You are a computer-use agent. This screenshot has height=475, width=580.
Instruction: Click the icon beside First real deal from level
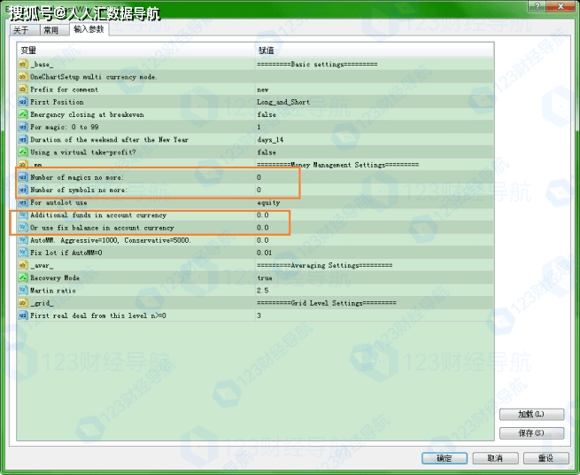[x=23, y=315]
